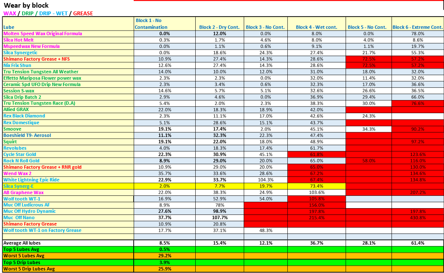This screenshot has height=273, width=444.
Task: Click the 'Wear by block' title
Action: coord(26,6)
